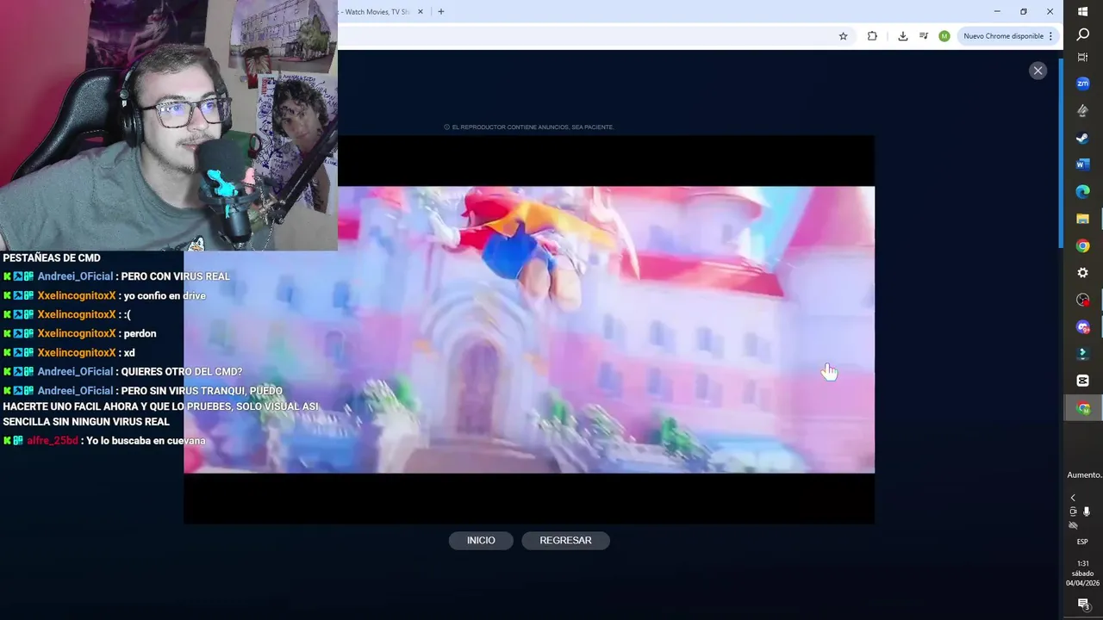The height and width of the screenshot is (620, 1103).
Task: Click the microphone tray icon
Action: coord(1087,512)
